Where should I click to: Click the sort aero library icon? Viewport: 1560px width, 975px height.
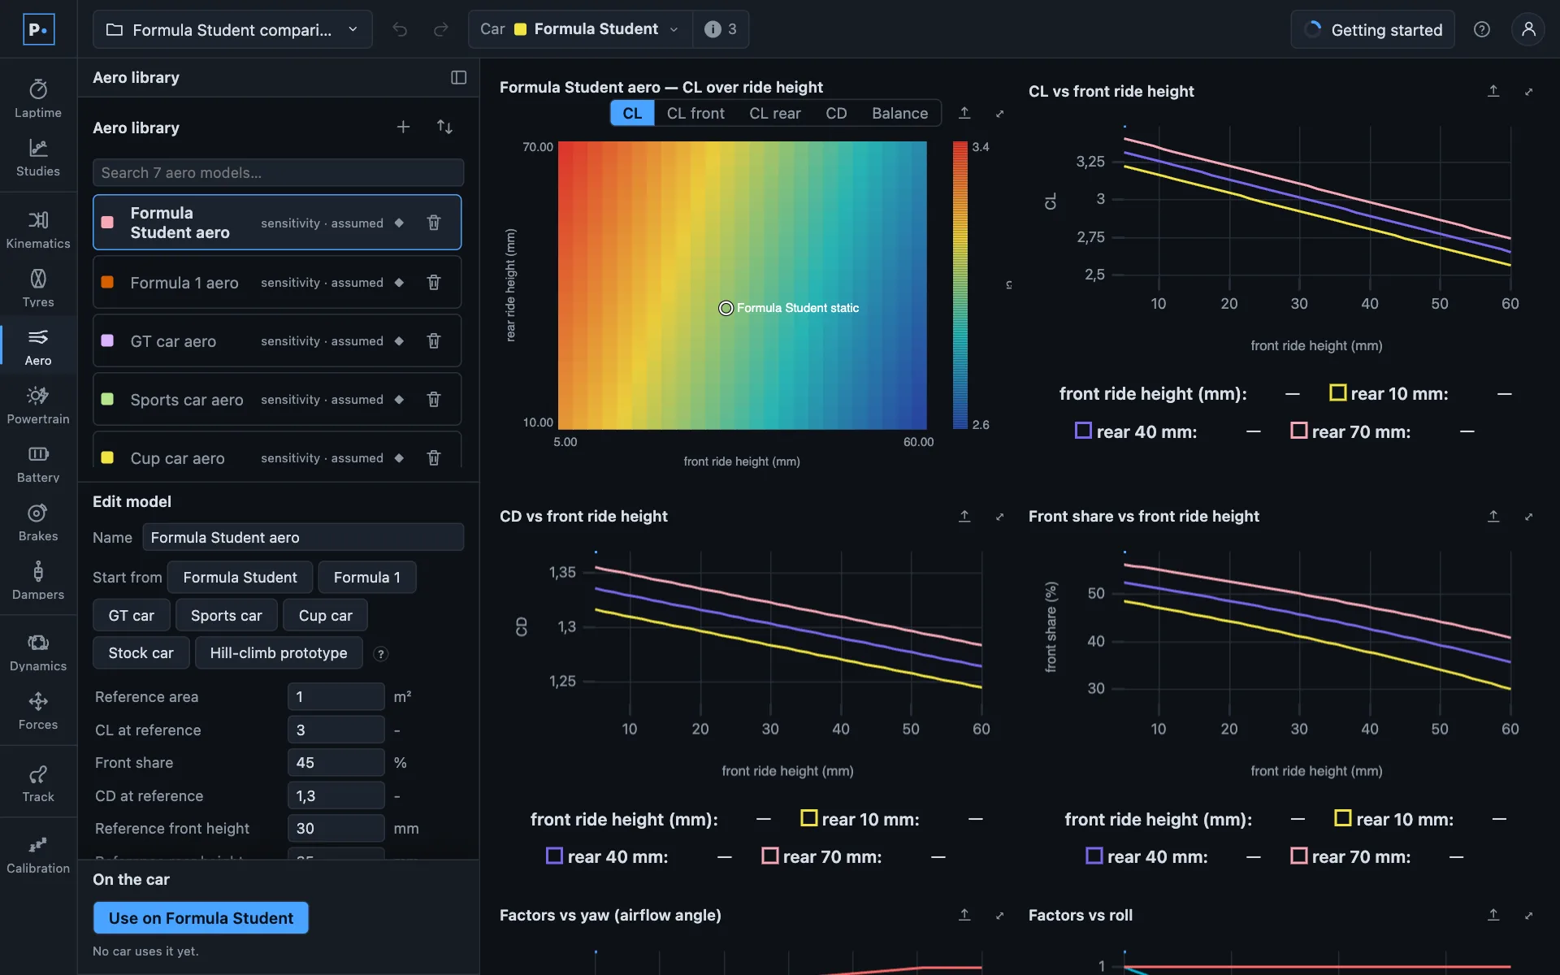444,127
